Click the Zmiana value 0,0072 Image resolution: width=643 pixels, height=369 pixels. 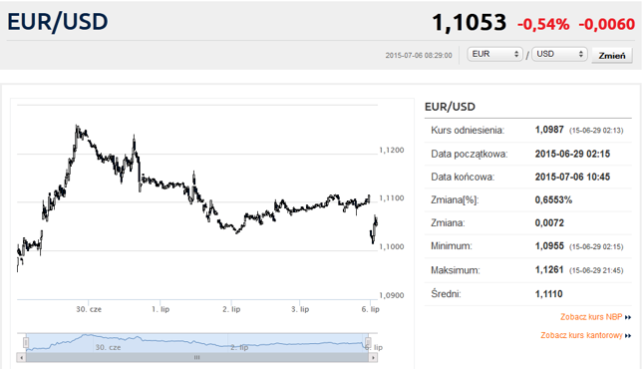click(549, 222)
